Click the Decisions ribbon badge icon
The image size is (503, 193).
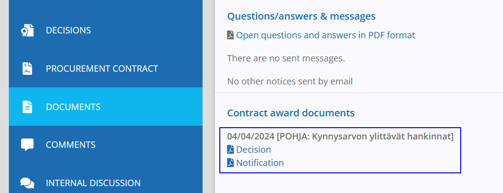(27, 30)
